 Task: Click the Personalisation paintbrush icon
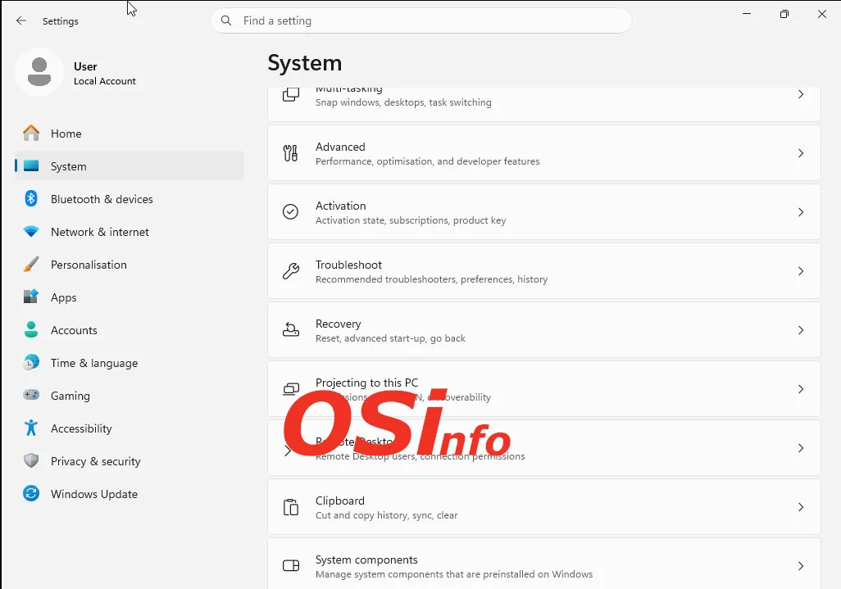[31, 265]
